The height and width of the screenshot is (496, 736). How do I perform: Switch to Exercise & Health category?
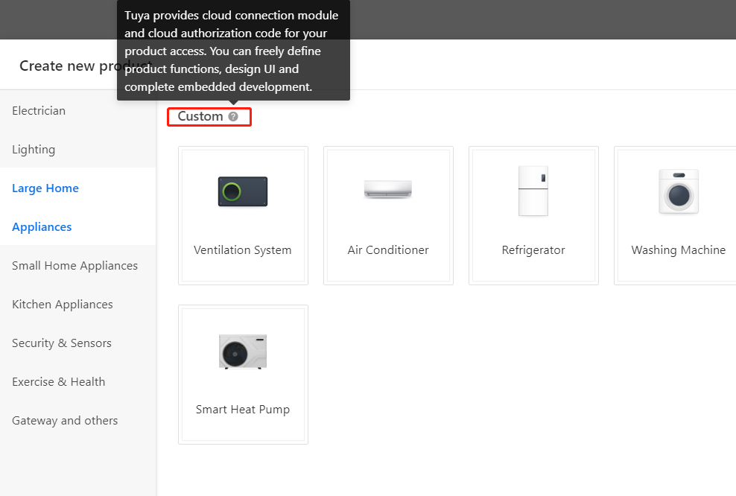click(58, 382)
